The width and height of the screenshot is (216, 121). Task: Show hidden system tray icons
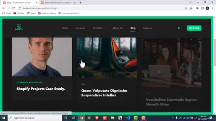(x=172, y=118)
